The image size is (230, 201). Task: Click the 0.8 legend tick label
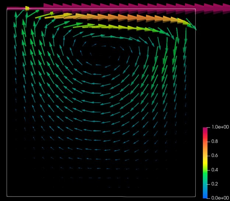[x=215, y=141]
